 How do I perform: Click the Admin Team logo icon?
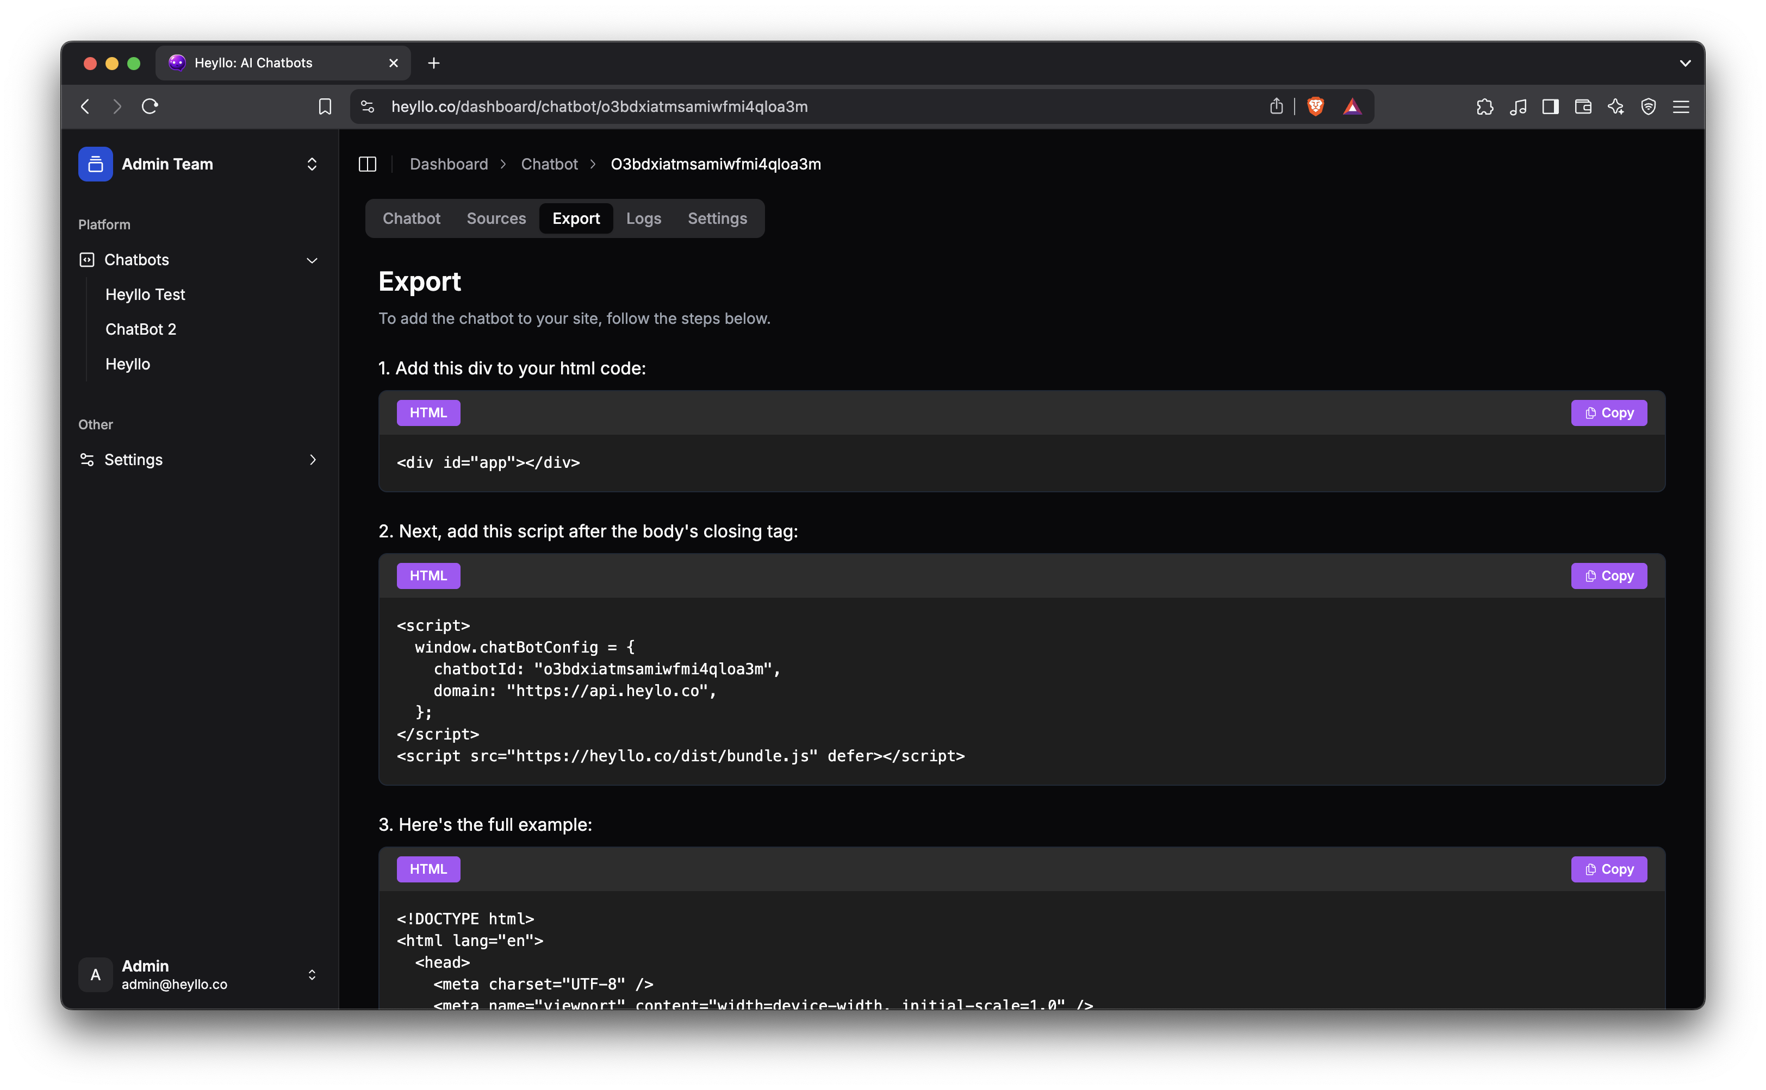[x=95, y=164]
